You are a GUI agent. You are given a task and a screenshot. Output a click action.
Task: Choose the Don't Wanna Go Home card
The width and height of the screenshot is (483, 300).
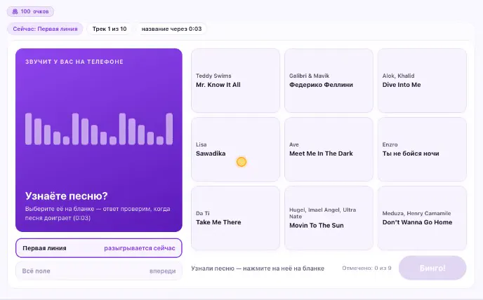[422, 218]
